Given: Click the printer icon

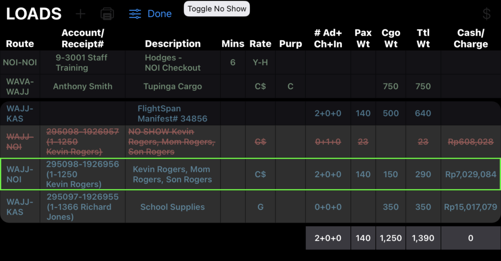Looking at the screenshot, I should click(x=107, y=14).
